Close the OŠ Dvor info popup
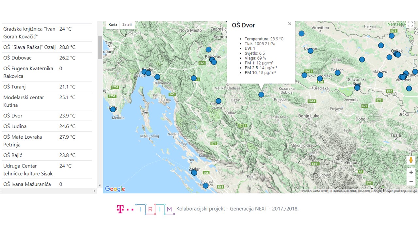This screenshot has height=235, width=418. (290, 24)
